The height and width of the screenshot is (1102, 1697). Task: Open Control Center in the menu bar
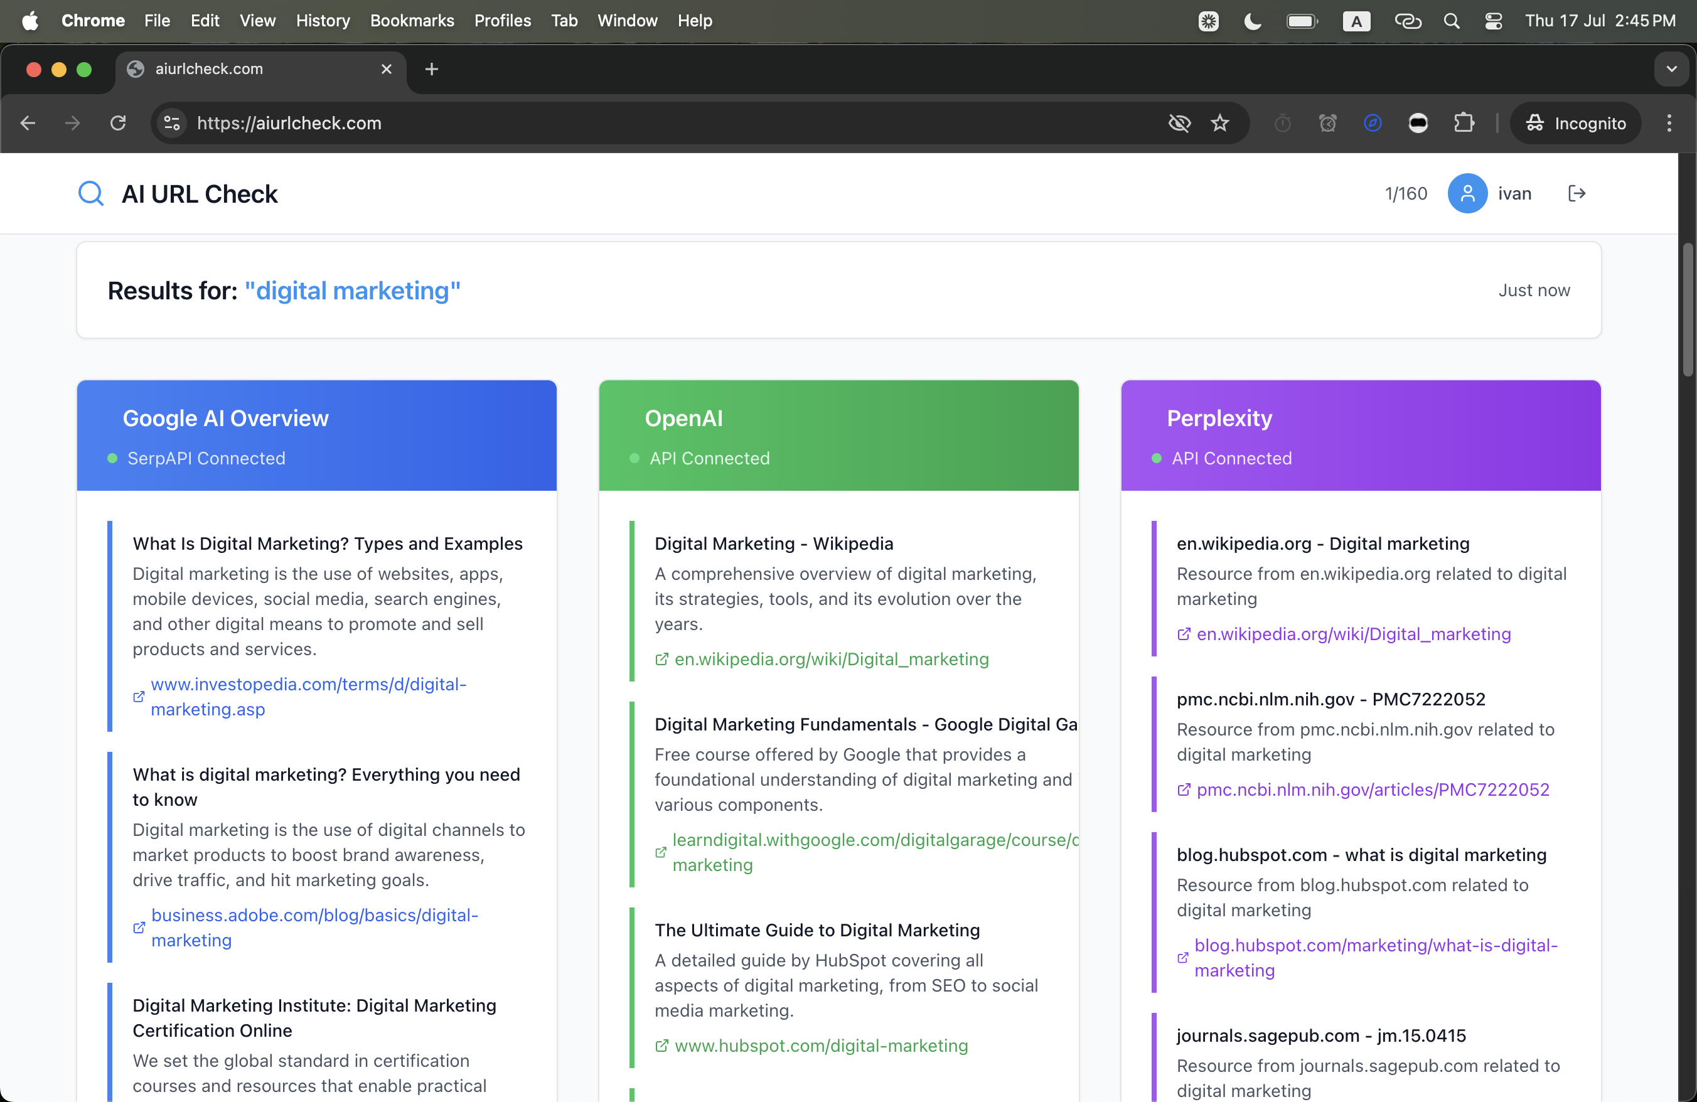pyautogui.click(x=1493, y=21)
